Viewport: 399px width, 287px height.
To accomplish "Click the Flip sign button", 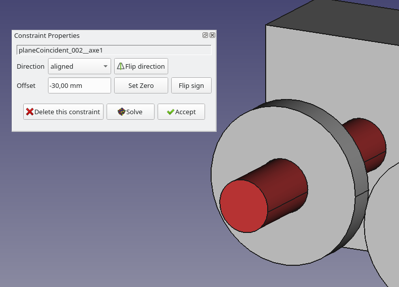I will [191, 85].
